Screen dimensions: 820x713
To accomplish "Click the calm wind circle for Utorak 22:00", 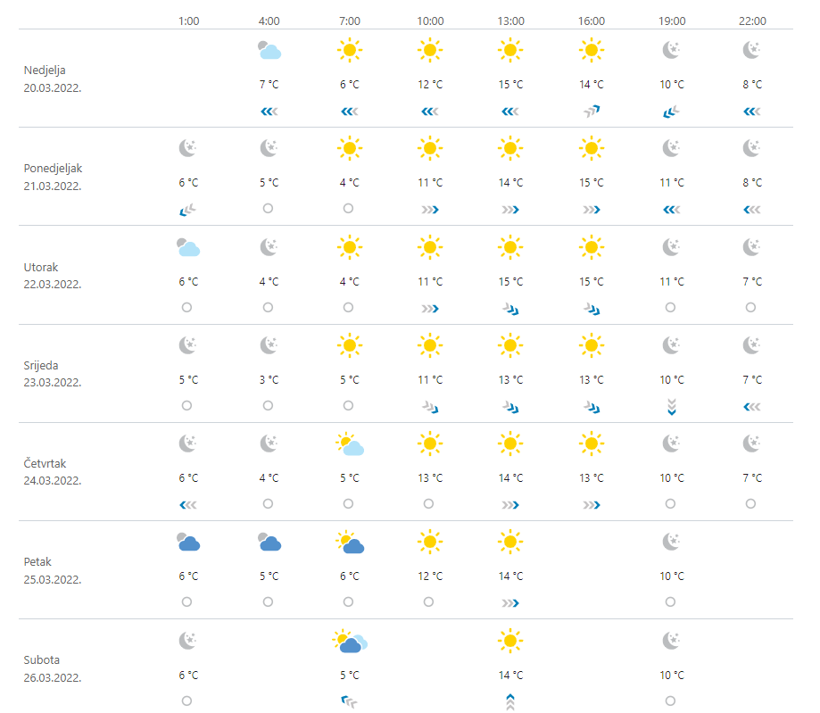I will (x=751, y=307).
